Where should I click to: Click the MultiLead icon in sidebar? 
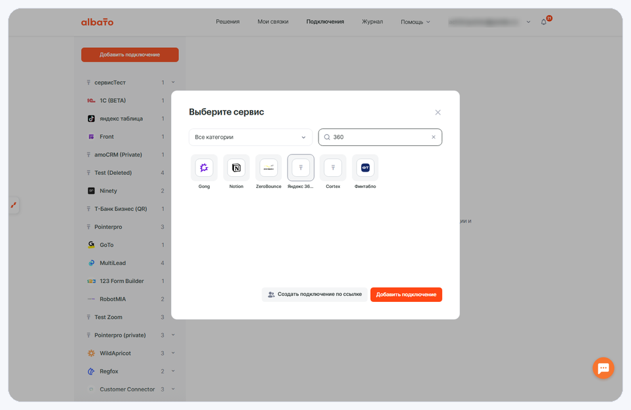pyautogui.click(x=91, y=263)
